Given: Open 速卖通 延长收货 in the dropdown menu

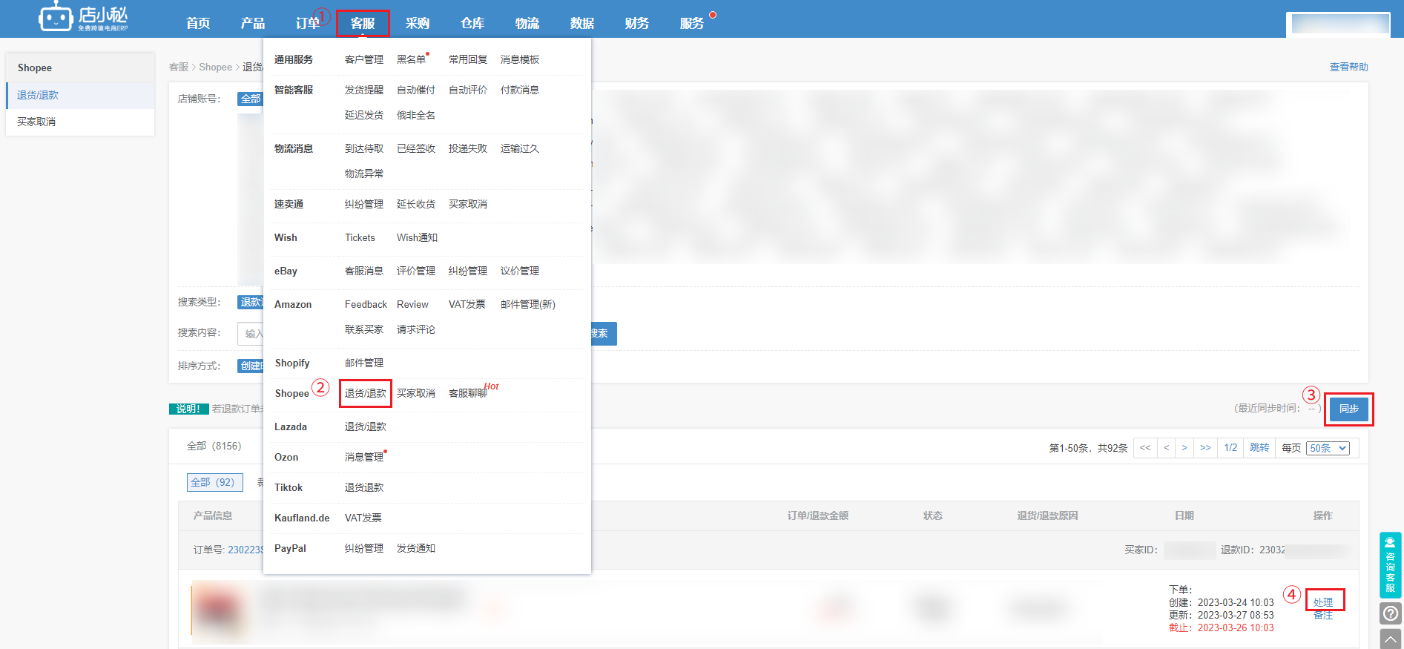Looking at the screenshot, I should click(416, 204).
